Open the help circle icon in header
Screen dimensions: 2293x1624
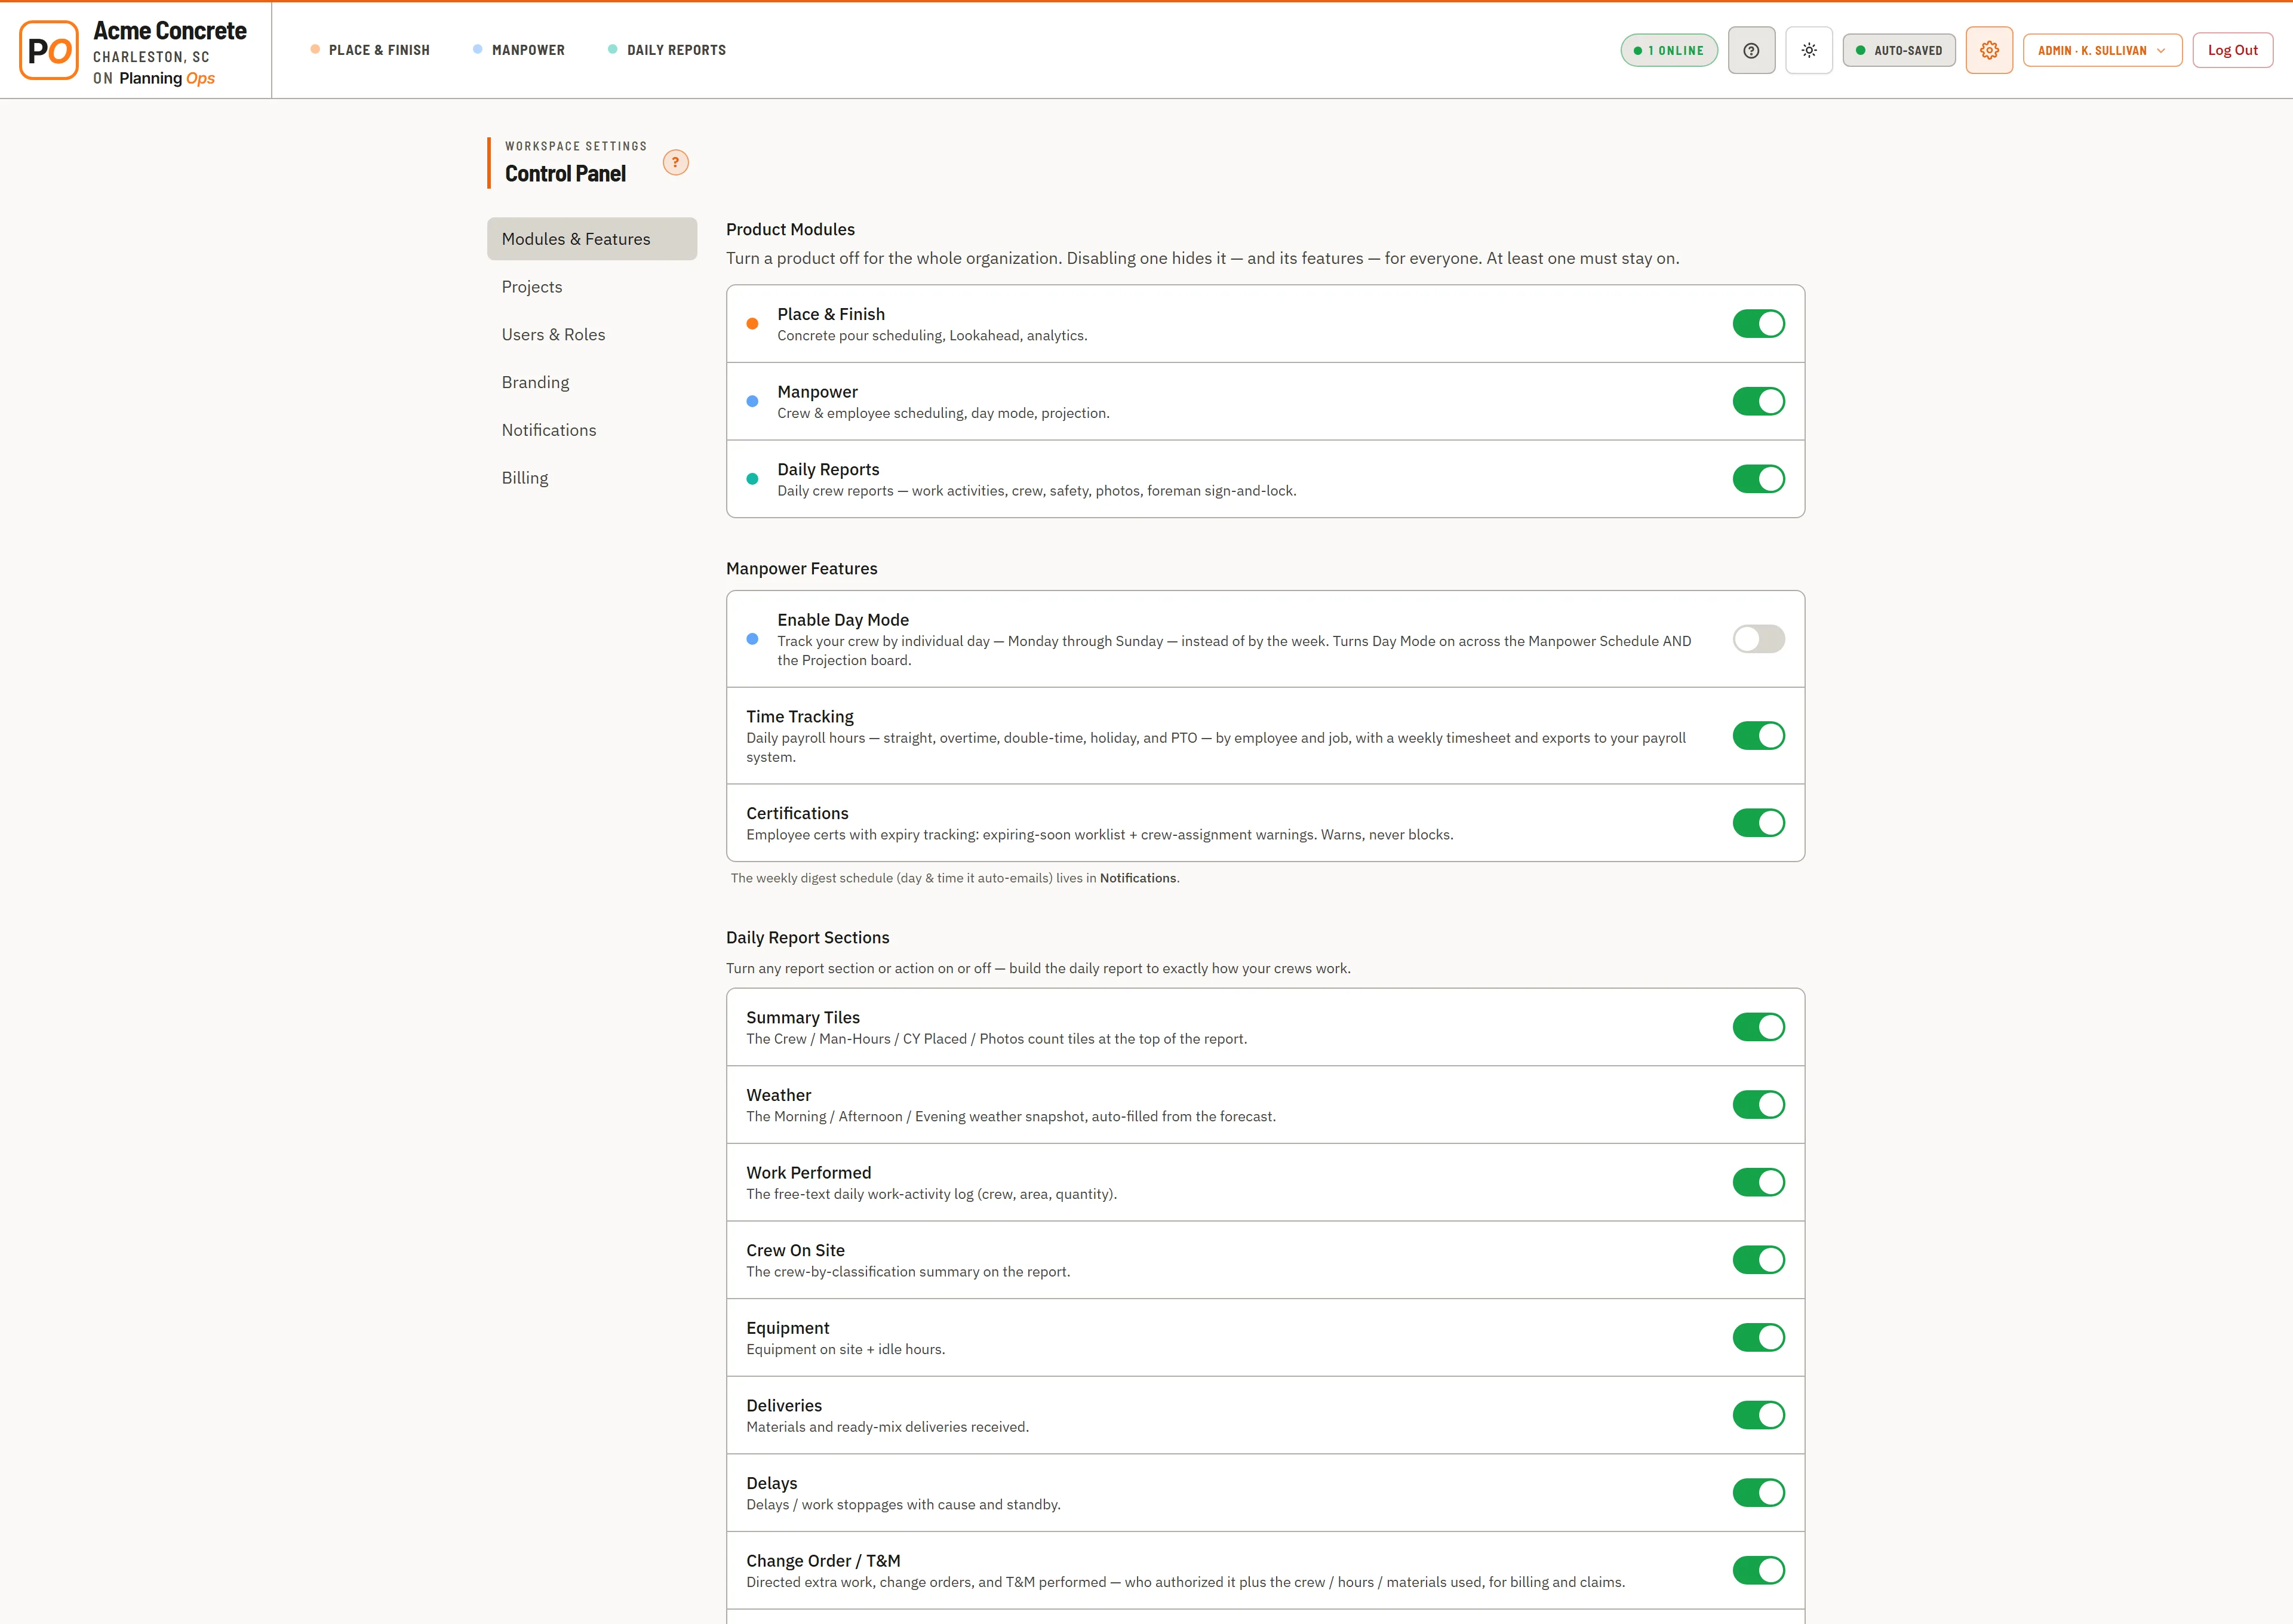pos(1751,50)
